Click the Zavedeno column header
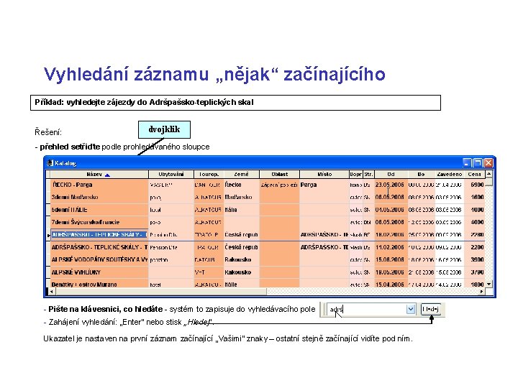The height and width of the screenshot is (388, 518). [449, 174]
